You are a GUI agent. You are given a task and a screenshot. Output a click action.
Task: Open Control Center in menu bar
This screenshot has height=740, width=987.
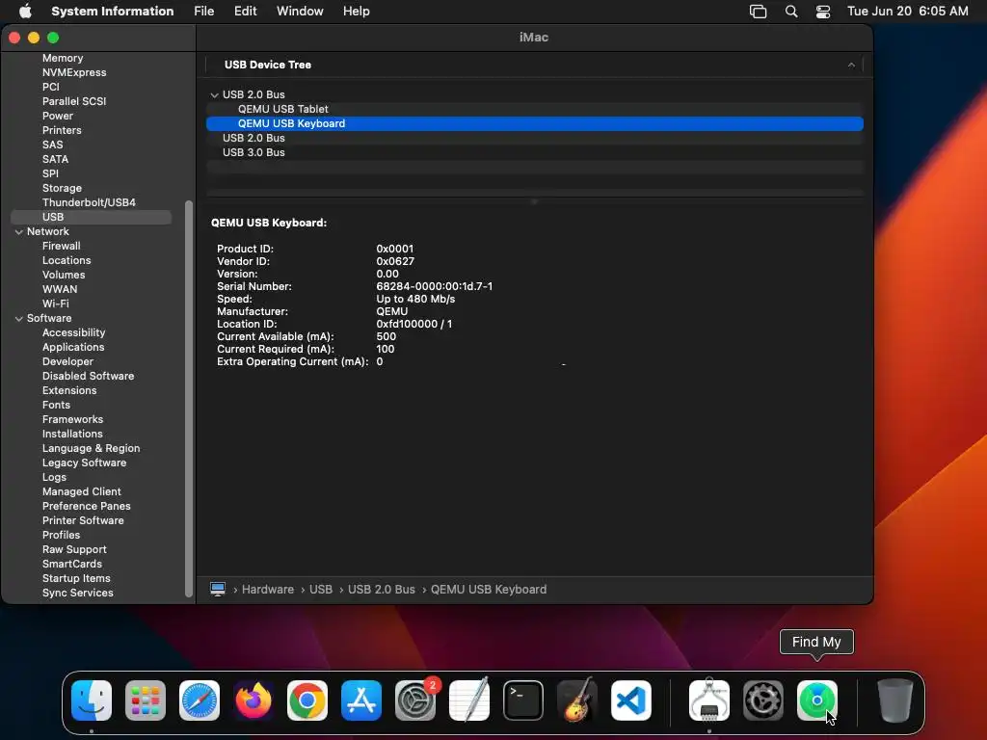823,12
